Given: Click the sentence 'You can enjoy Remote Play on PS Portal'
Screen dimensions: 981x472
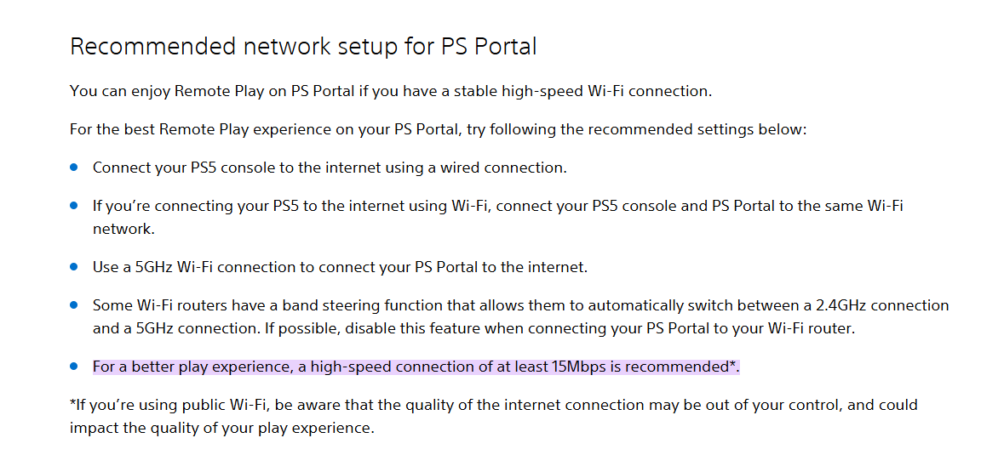Looking at the screenshot, I should pyautogui.click(x=212, y=91).
